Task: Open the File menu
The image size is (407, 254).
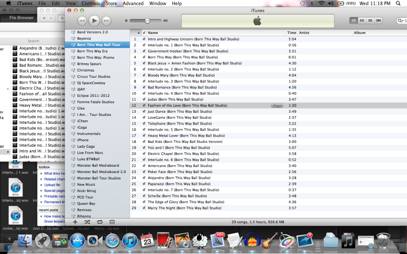Action: pos(42,3)
